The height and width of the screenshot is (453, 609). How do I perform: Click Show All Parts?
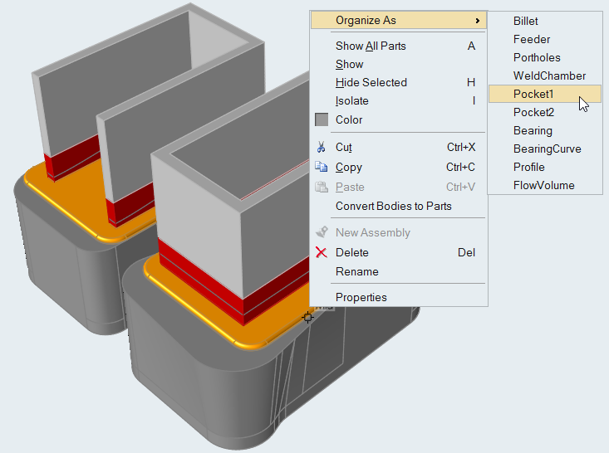(x=371, y=46)
